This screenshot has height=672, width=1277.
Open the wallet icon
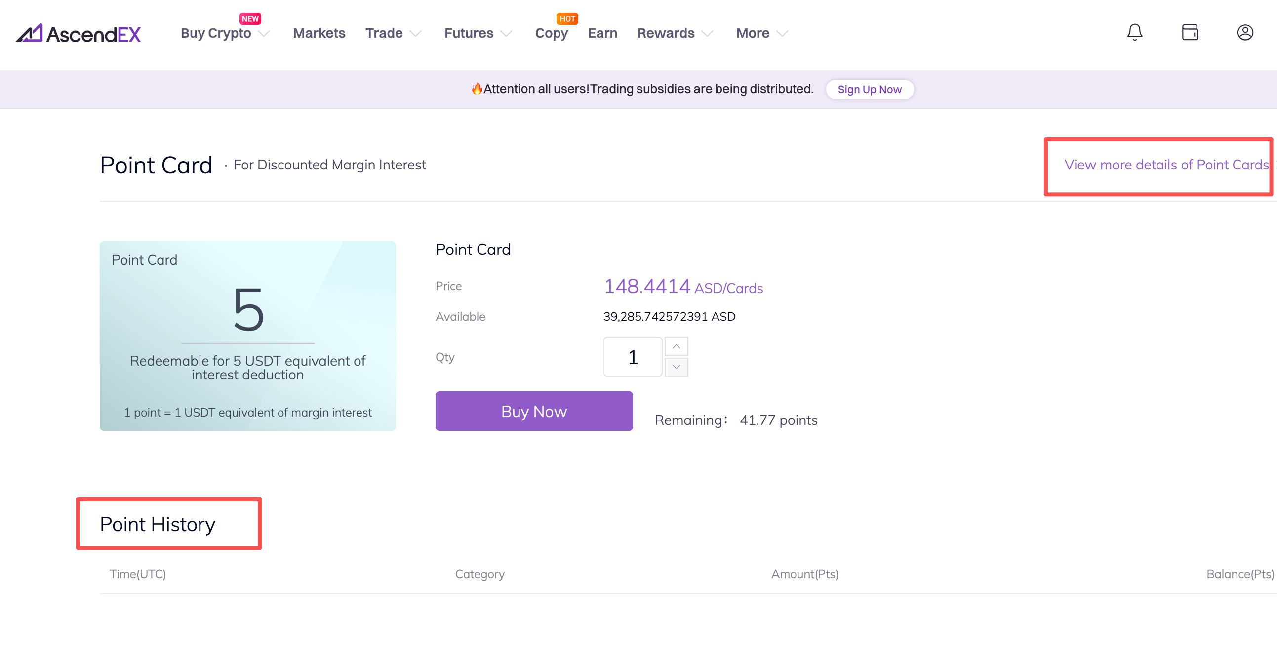1190,32
